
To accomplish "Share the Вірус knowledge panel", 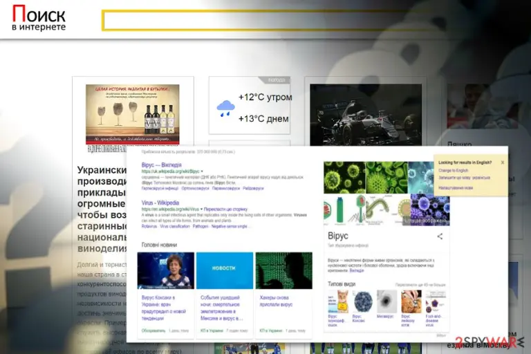I will click(x=440, y=236).
